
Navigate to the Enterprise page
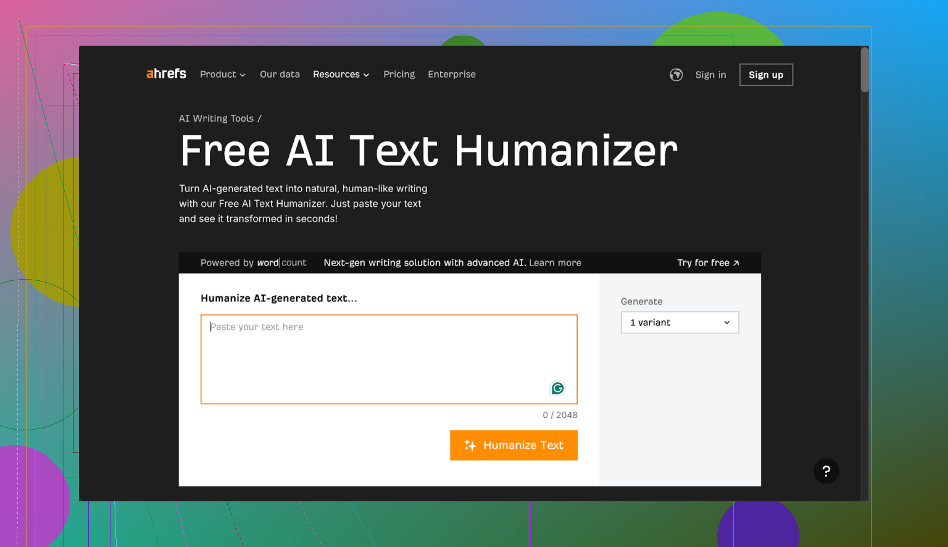(x=452, y=75)
